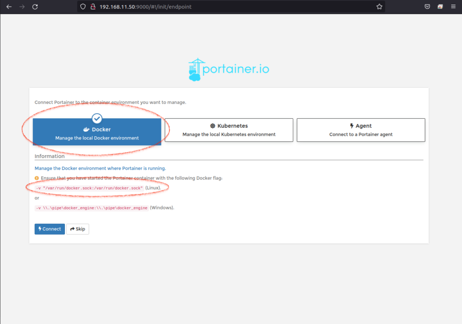
Task: Select the Docker environment option
Action: click(97, 132)
